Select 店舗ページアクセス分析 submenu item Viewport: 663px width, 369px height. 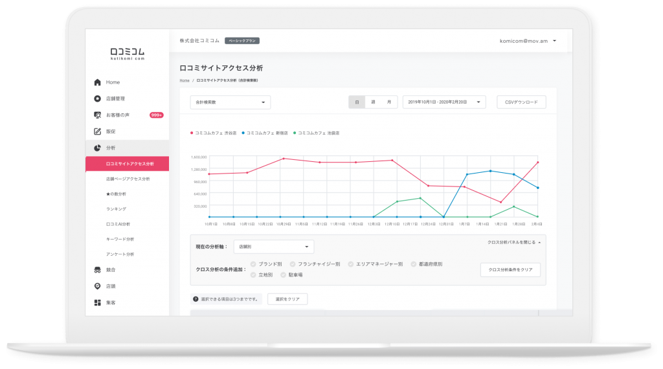click(128, 179)
